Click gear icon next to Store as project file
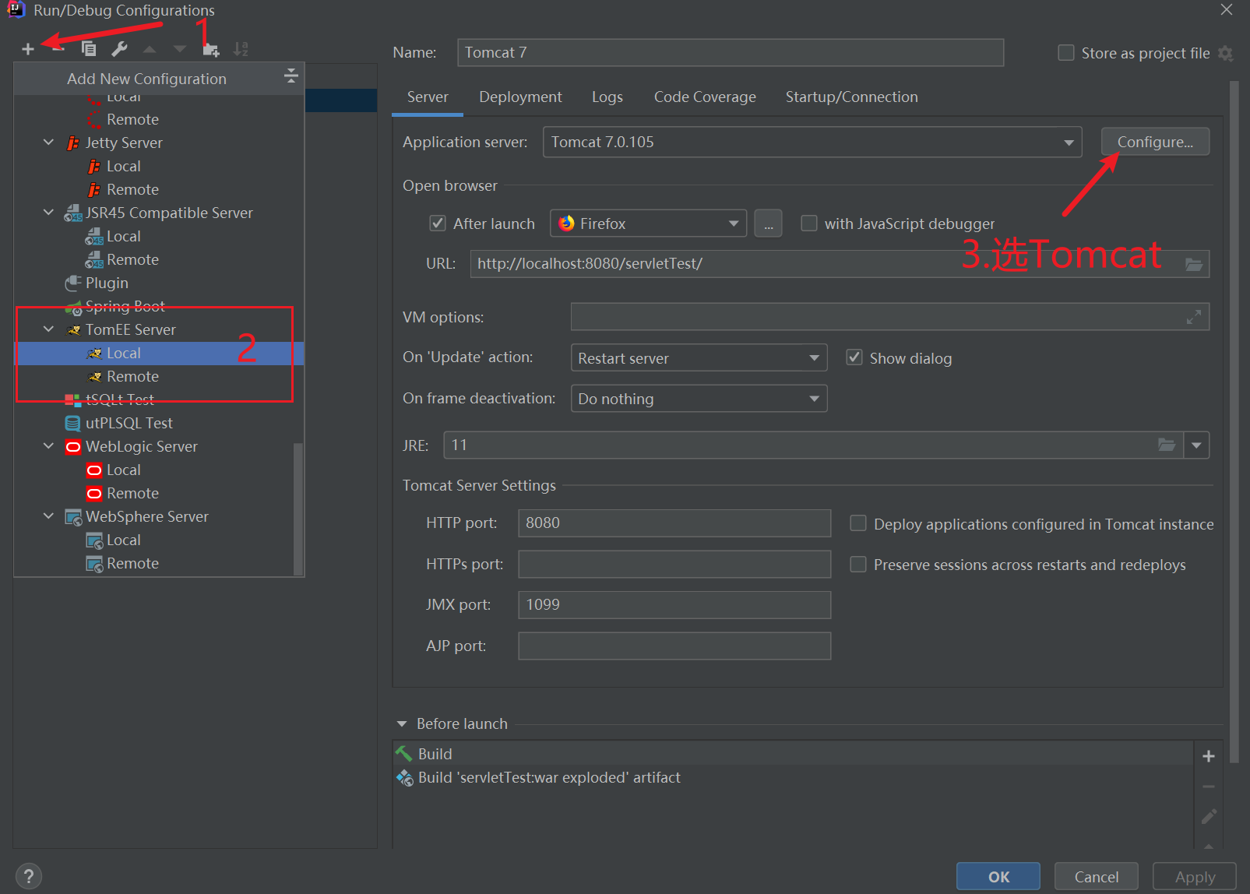 coord(1226,53)
